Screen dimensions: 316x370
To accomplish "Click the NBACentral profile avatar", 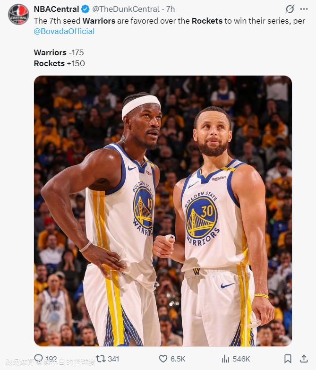I will pos(18,14).
